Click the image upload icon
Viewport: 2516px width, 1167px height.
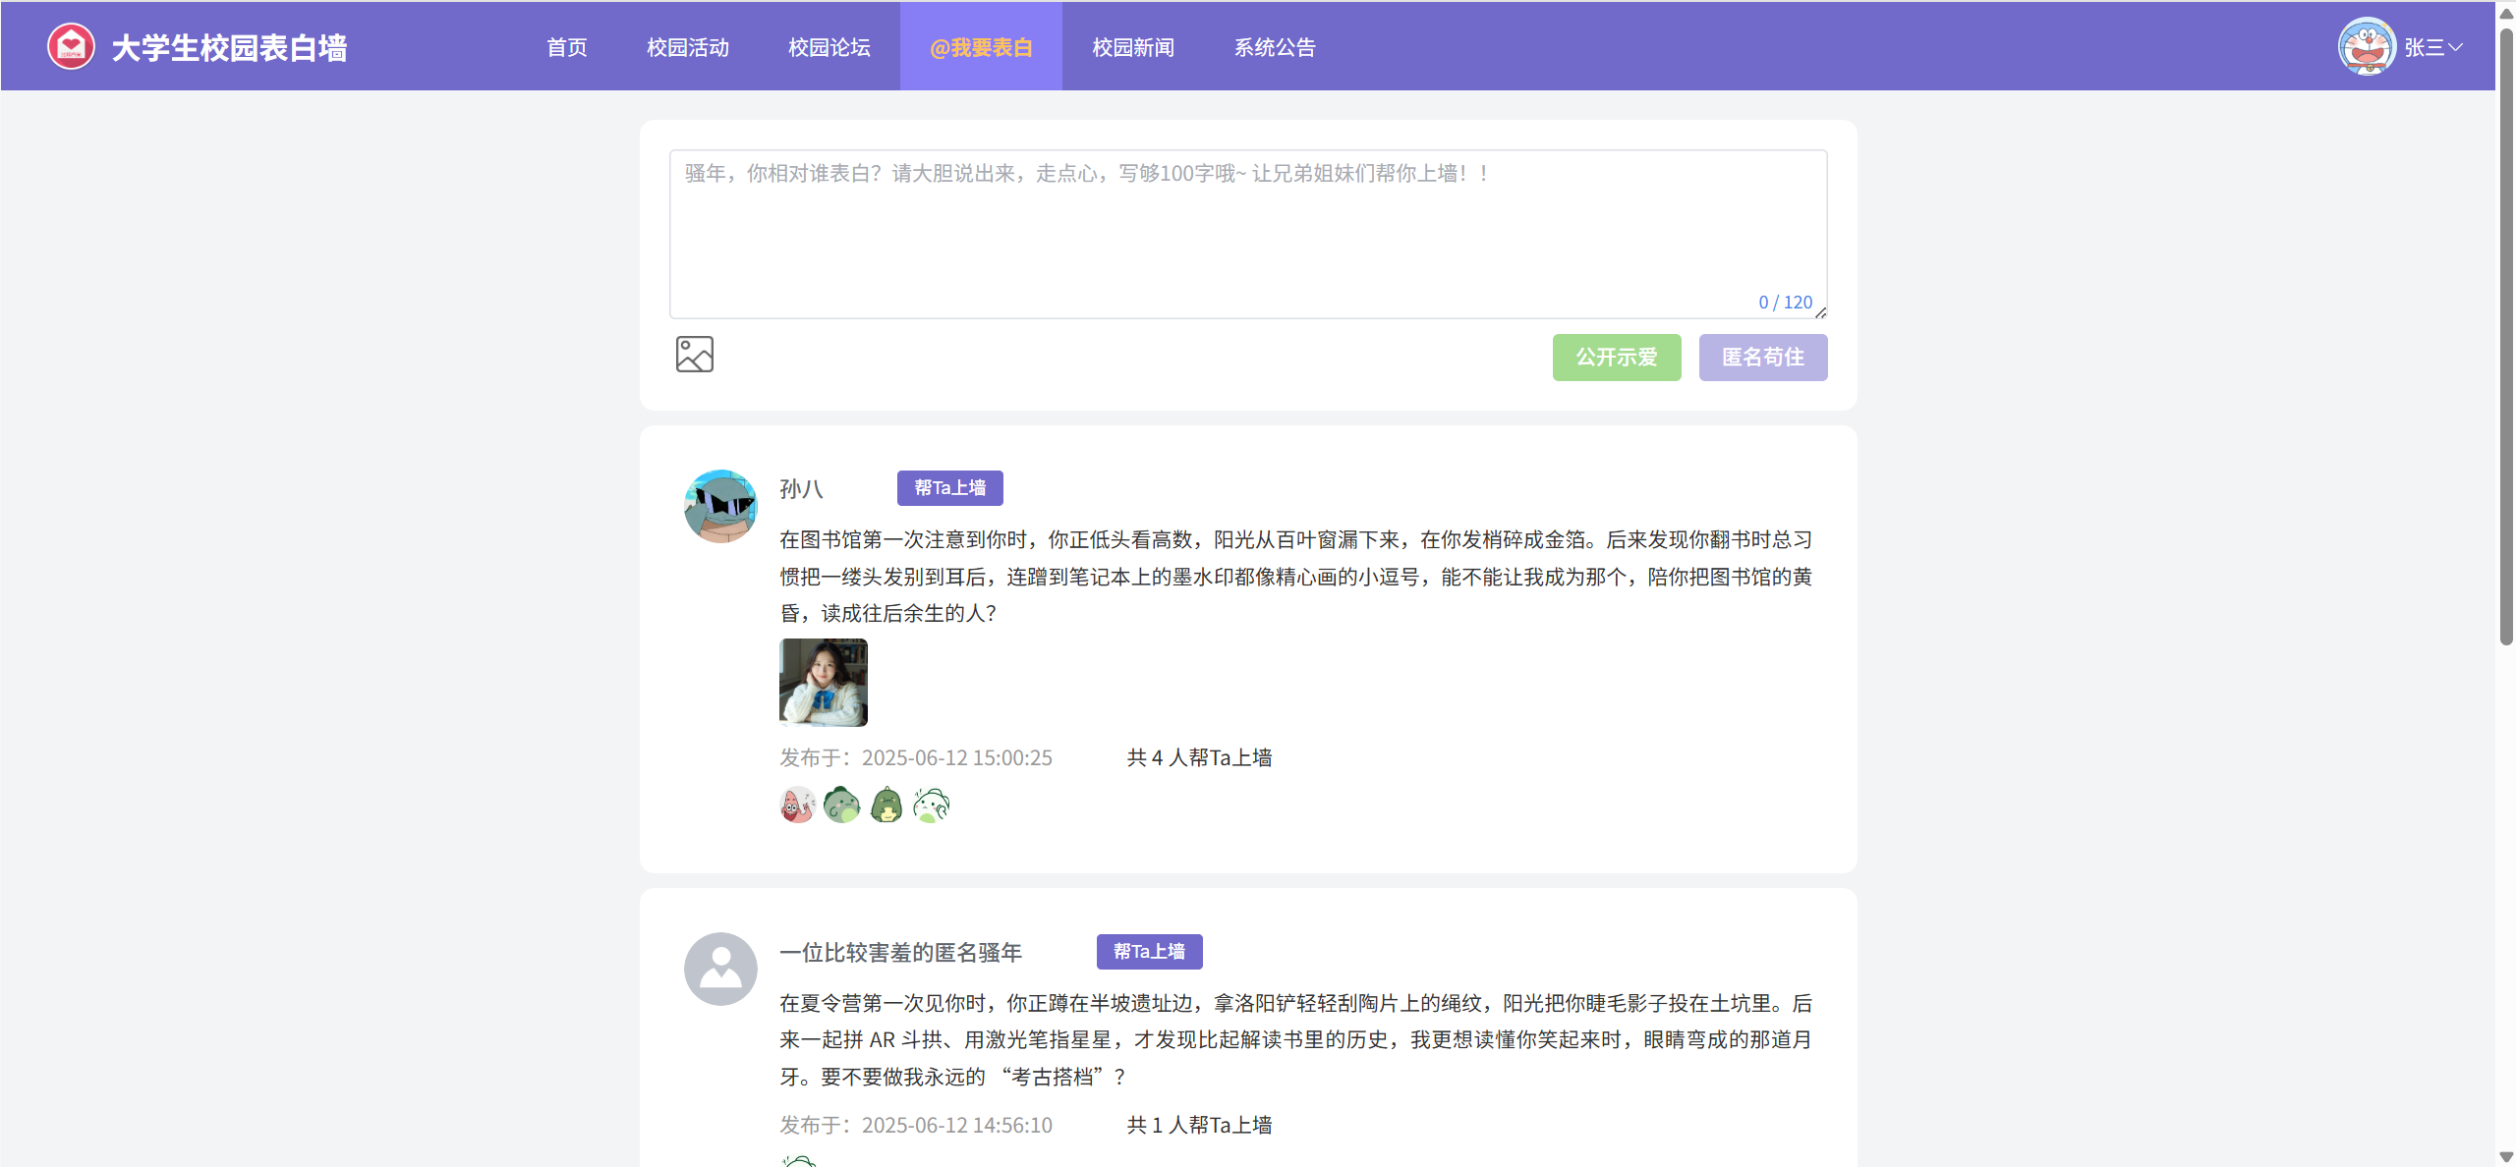pos(694,355)
